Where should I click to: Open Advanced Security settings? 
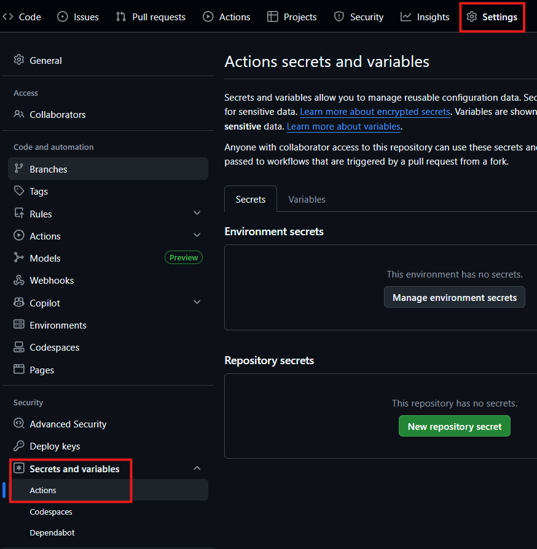pos(108,424)
